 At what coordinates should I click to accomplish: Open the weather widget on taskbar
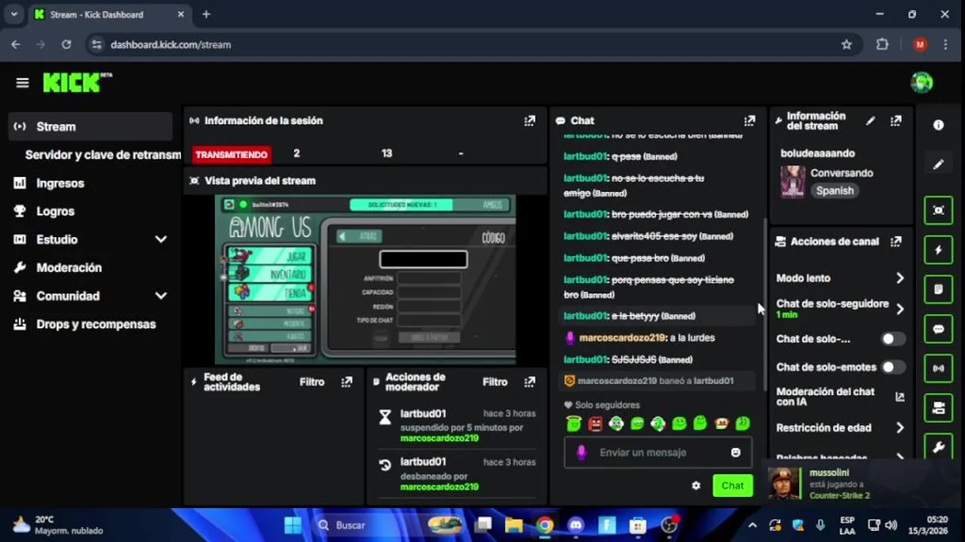pos(57,525)
